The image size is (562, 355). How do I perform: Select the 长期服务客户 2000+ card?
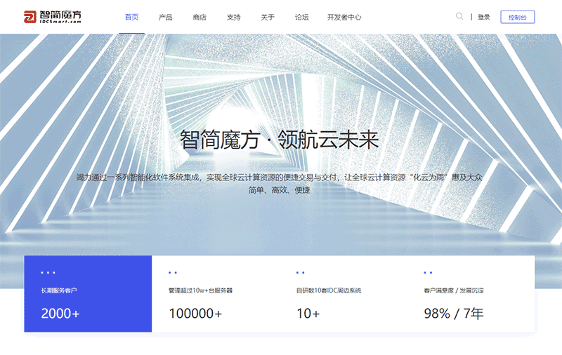(89, 293)
